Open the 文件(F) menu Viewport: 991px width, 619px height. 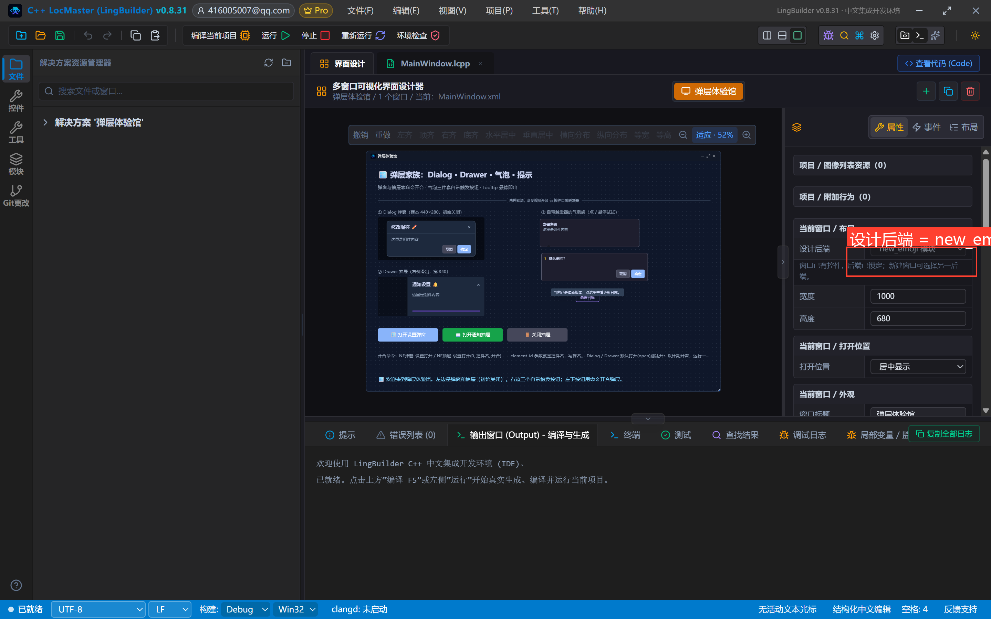(360, 11)
